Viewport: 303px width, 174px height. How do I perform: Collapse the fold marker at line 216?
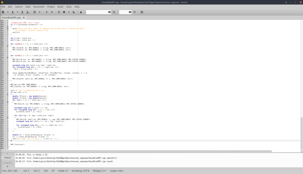[x=8, y=57]
